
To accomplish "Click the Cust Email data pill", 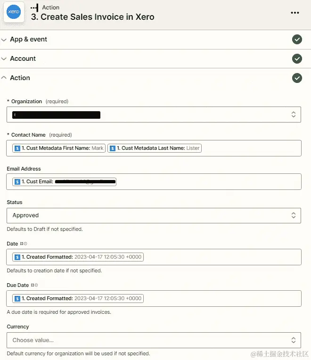I will [64, 181].
